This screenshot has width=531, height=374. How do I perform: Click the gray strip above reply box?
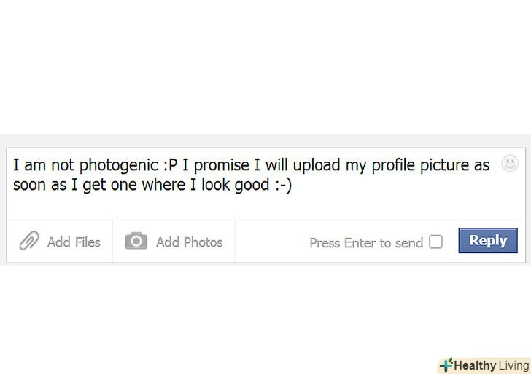click(x=265, y=140)
